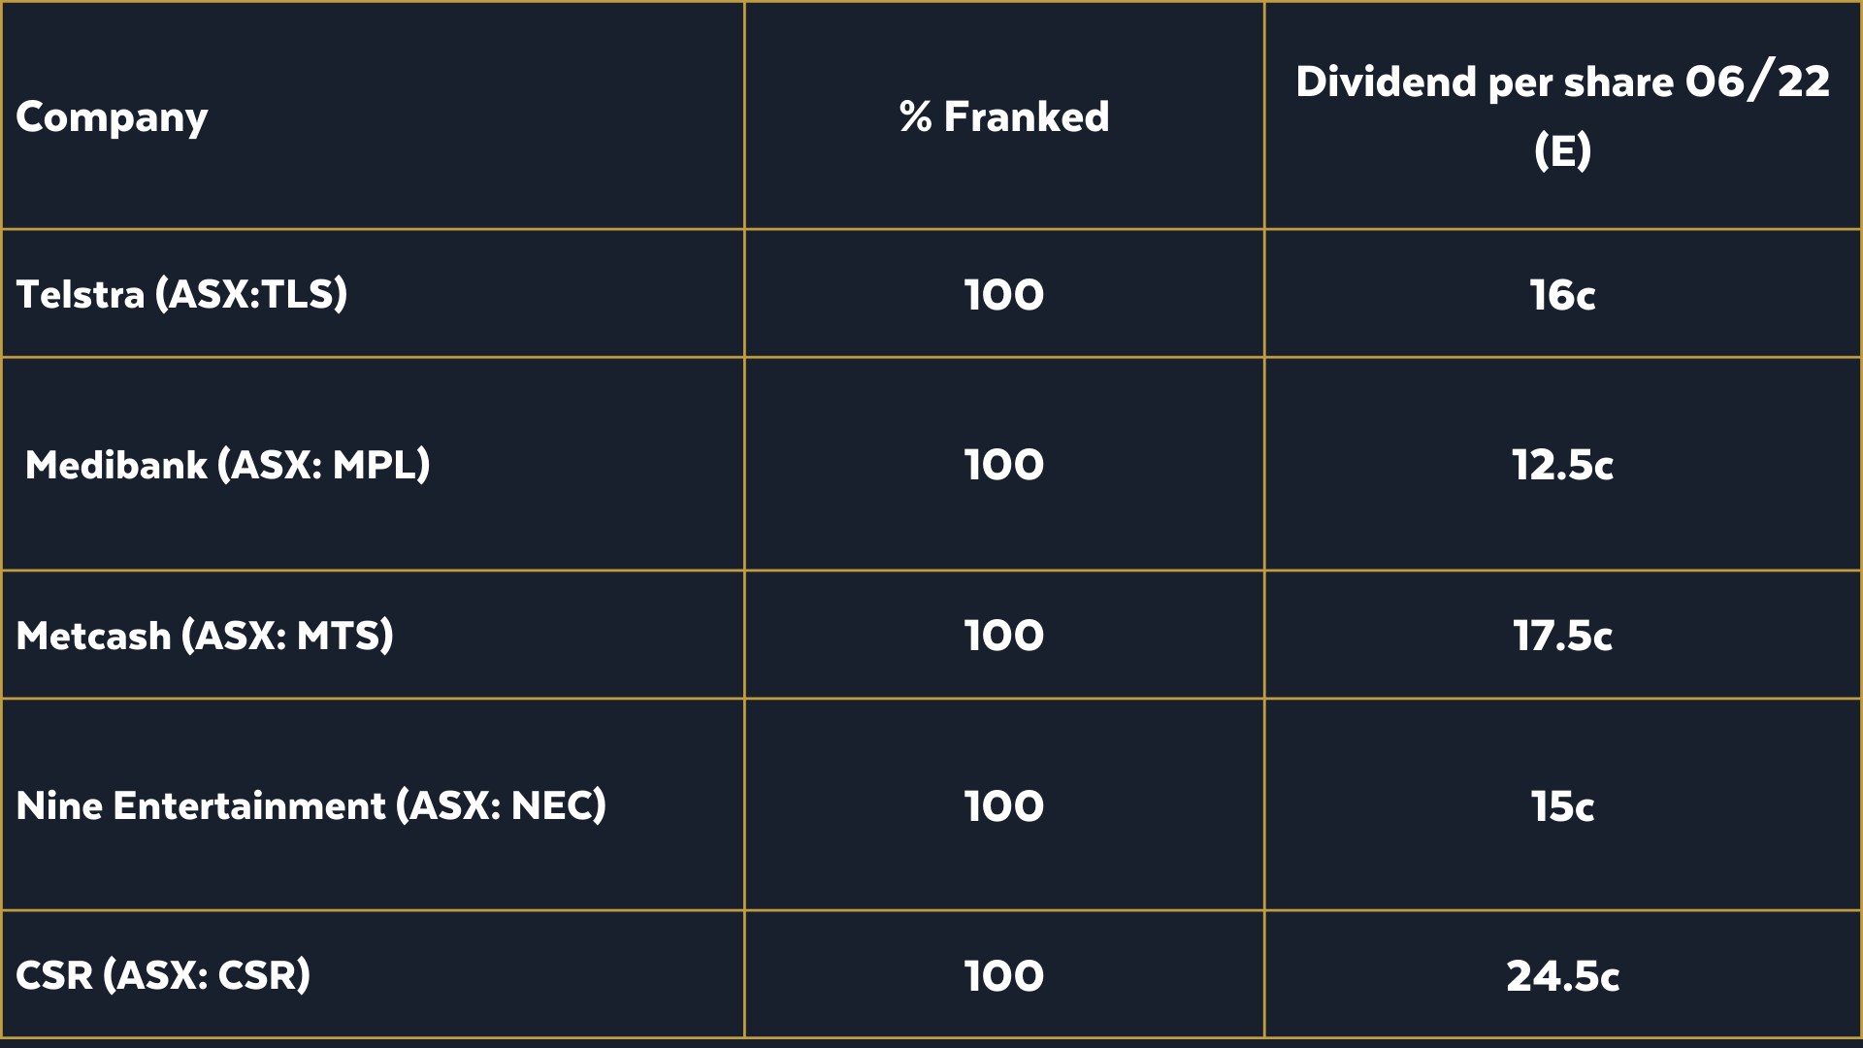
Task: Click the percent symbol in Franked header
Action: click(x=915, y=117)
